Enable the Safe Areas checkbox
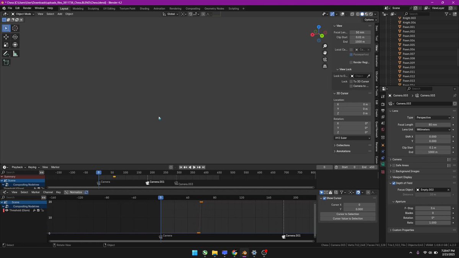459x258 pixels. click(394, 166)
